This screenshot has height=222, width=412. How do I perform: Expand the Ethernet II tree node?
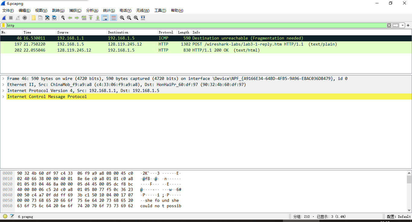coord(3,84)
